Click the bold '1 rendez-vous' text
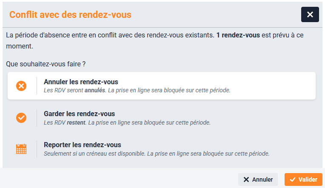Screen dimensions: 325x188 [x=238, y=35]
